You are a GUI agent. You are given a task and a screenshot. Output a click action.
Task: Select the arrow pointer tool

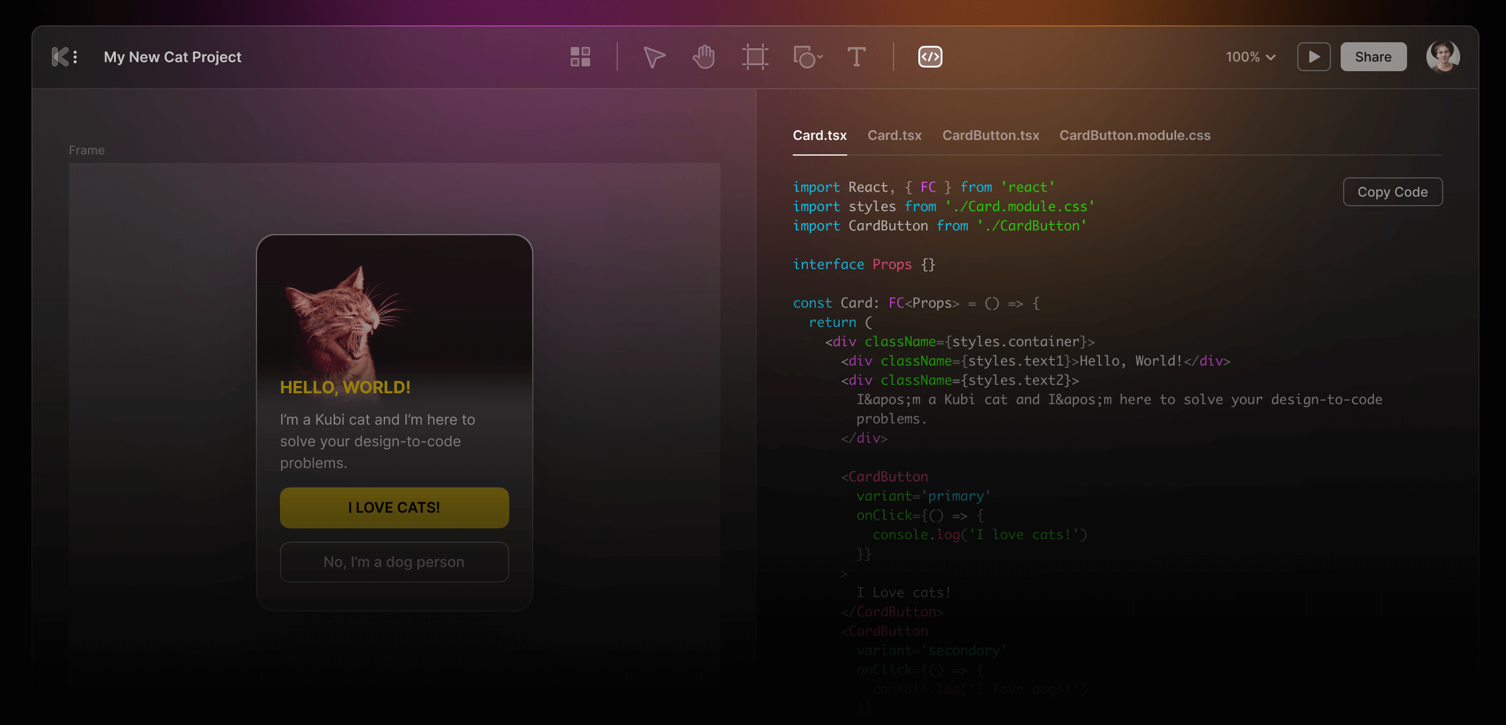[653, 57]
